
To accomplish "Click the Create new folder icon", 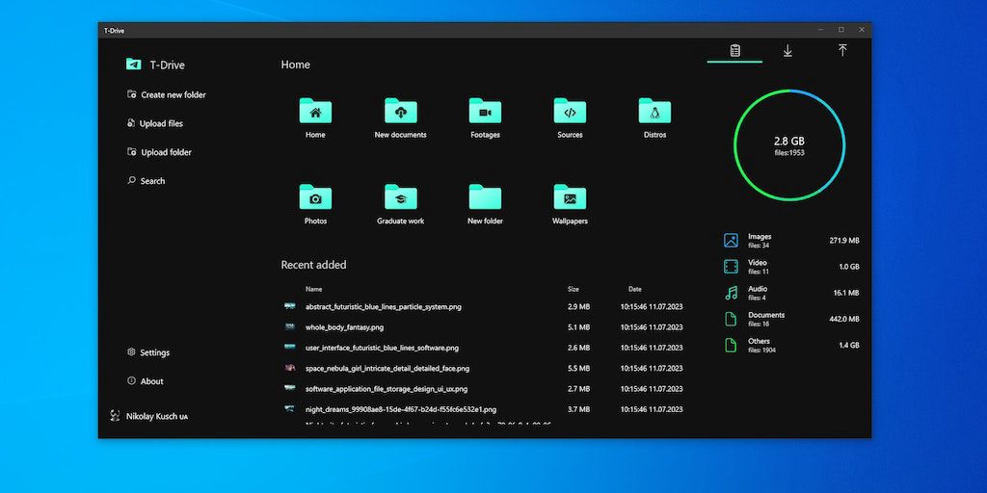I will 131,94.
